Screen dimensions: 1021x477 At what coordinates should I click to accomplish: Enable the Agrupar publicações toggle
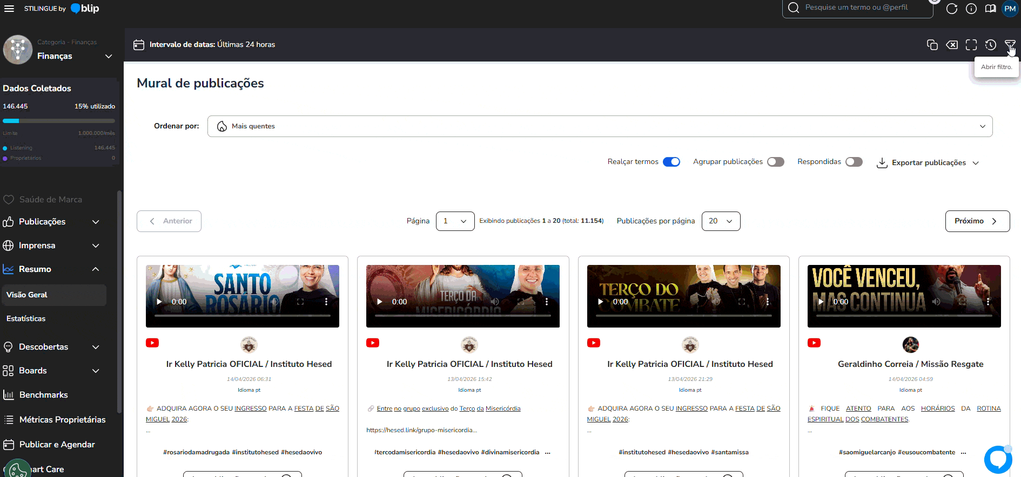pos(775,162)
